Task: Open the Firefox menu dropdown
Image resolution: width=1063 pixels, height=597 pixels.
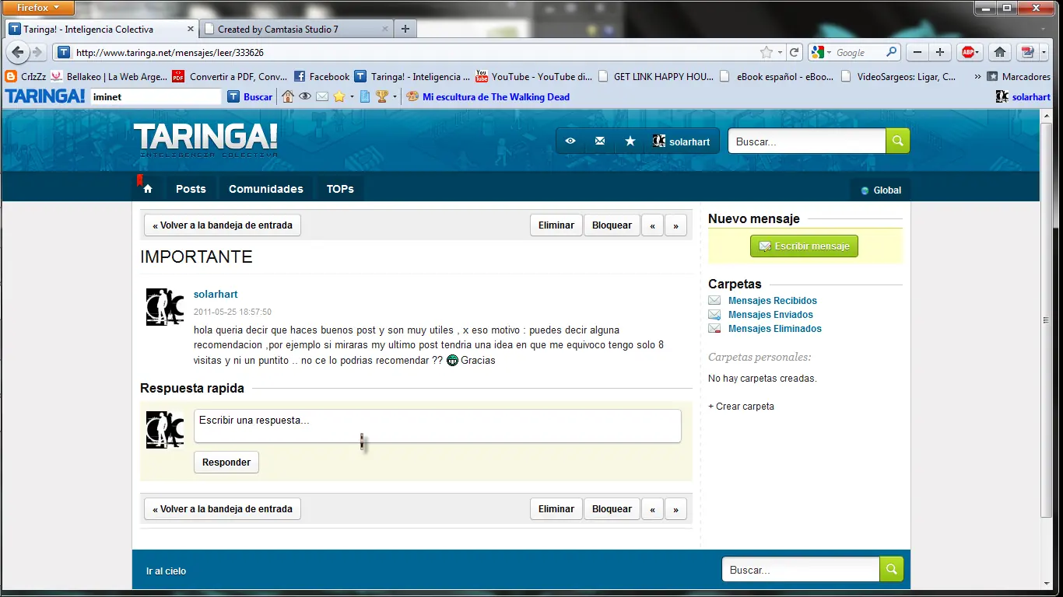Action: coord(38,8)
